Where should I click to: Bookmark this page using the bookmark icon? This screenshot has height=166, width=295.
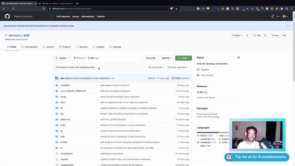(x=44, y=9)
